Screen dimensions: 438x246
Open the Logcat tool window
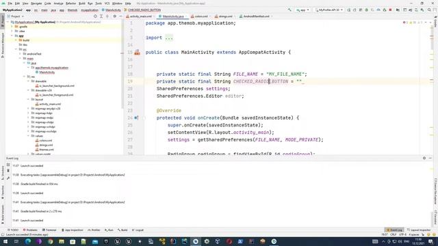(x=138, y=230)
